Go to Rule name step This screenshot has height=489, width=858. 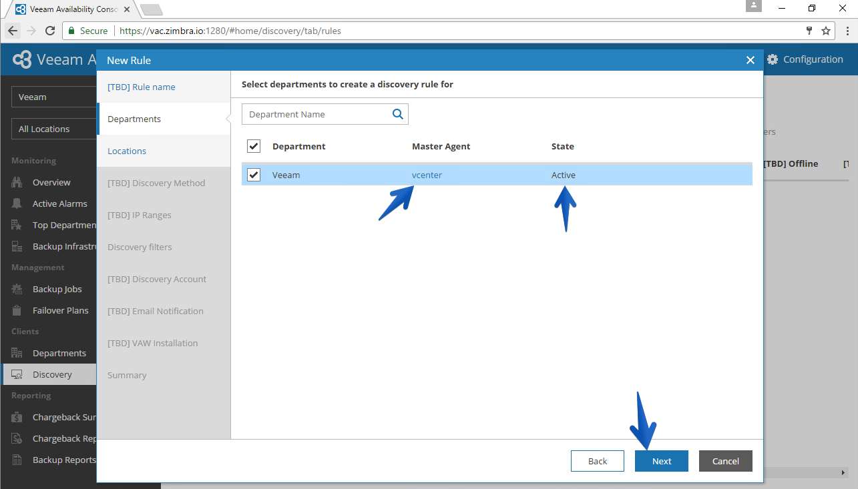click(164, 87)
